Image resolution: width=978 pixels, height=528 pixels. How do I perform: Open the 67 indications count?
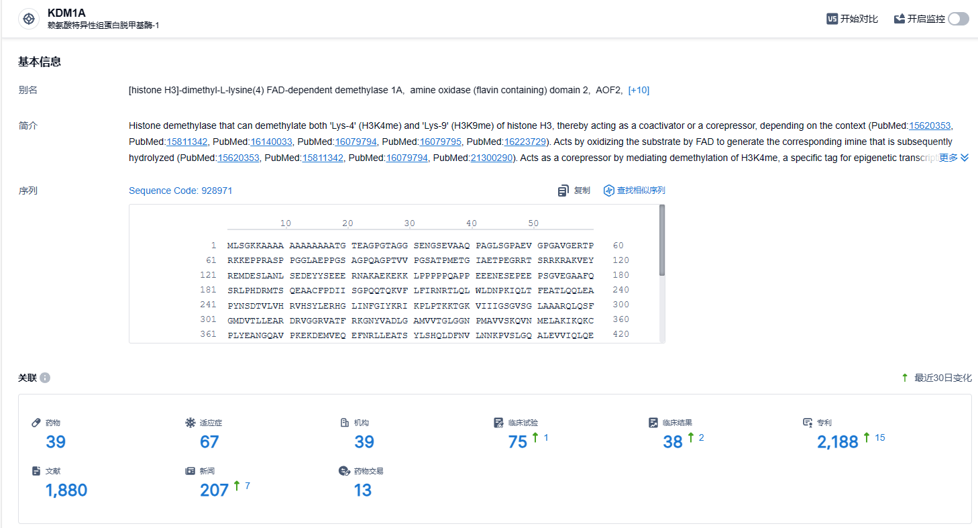(209, 441)
